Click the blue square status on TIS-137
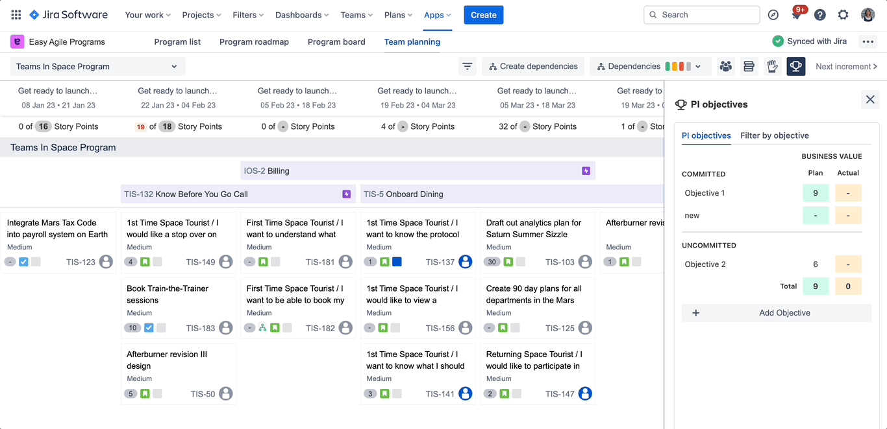The width and height of the screenshot is (887, 429). (397, 262)
